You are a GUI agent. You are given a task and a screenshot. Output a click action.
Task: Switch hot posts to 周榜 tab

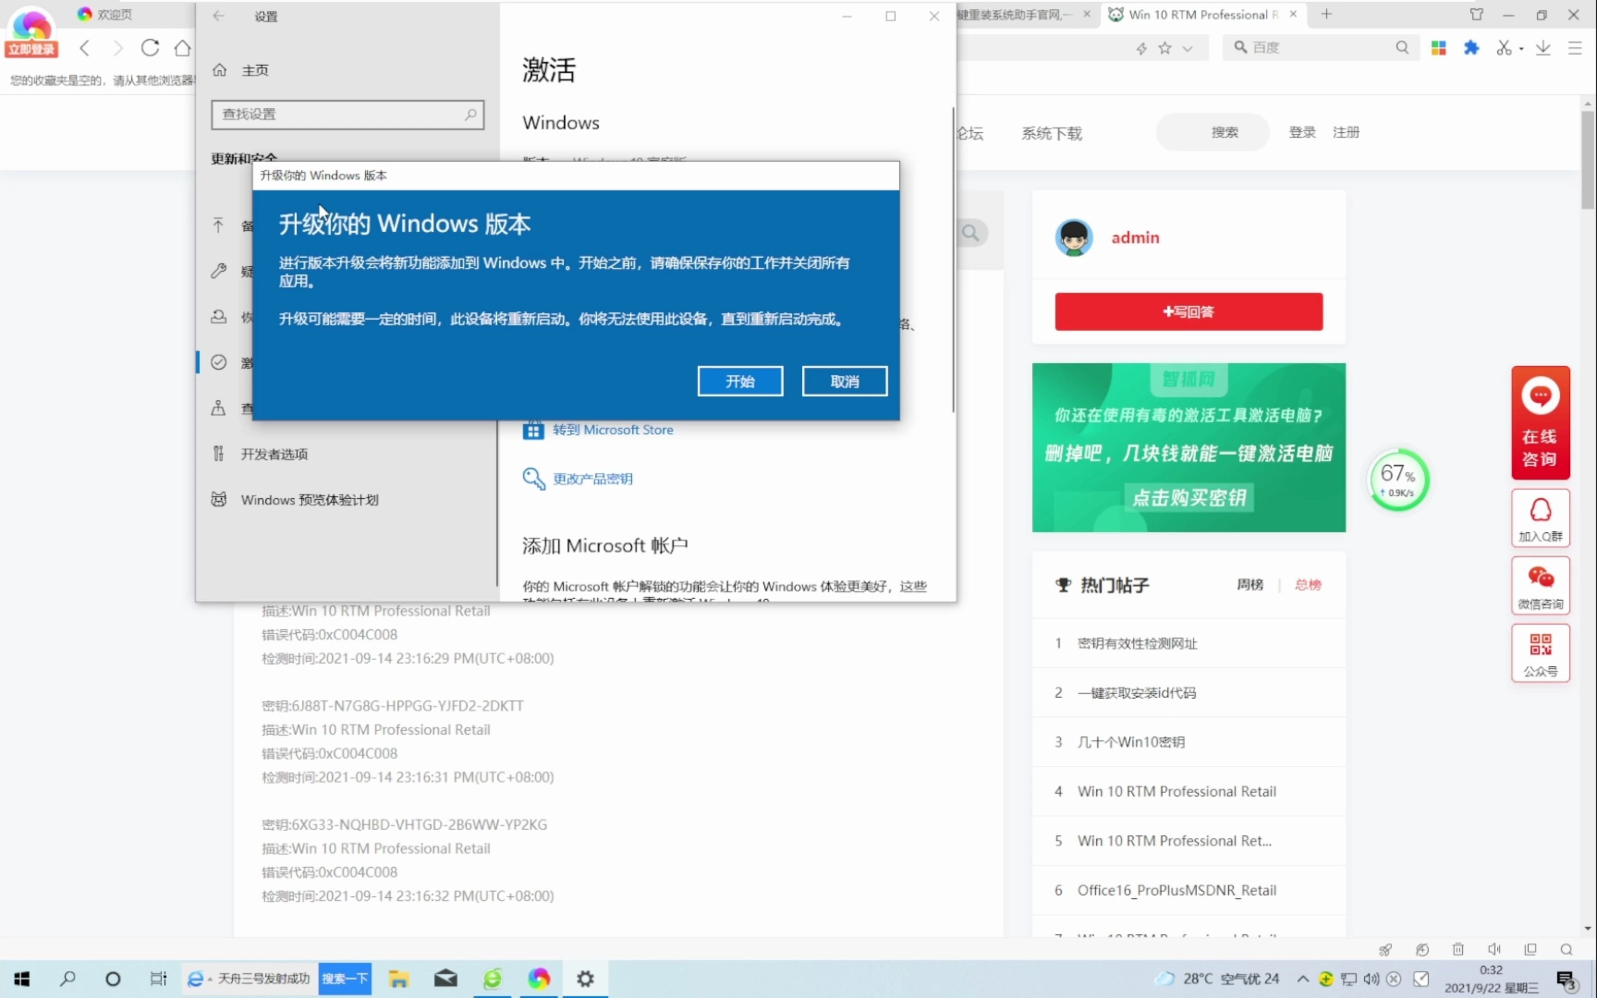[x=1250, y=585]
